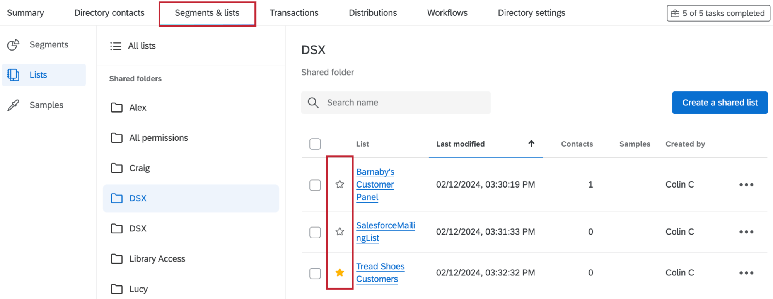This screenshot has height=299, width=773.
Task: Star the Barnaby's Customer Panel list
Action: tap(340, 184)
